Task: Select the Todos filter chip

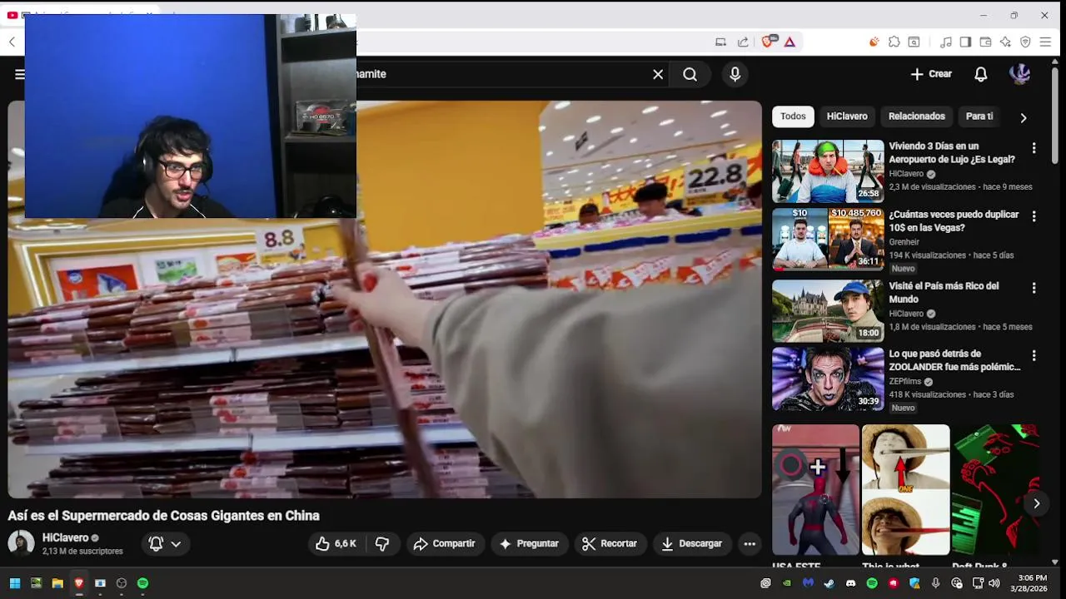Action: coord(793,116)
